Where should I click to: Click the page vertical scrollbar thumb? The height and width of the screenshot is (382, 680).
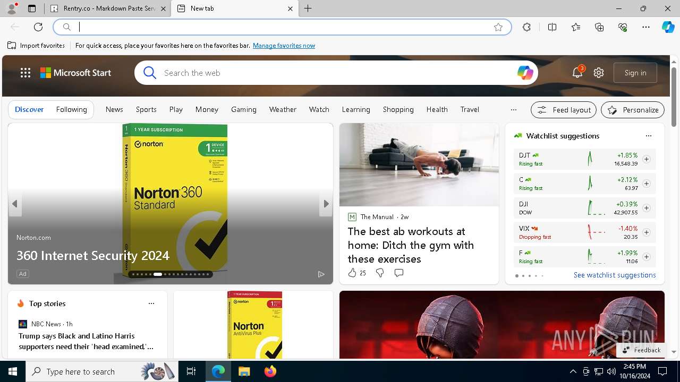click(674, 97)
